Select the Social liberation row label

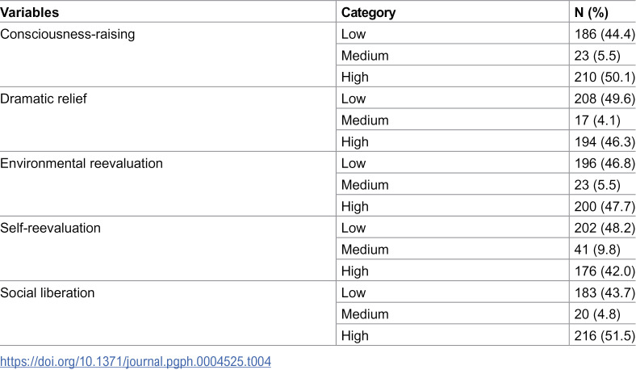[47, 292]
